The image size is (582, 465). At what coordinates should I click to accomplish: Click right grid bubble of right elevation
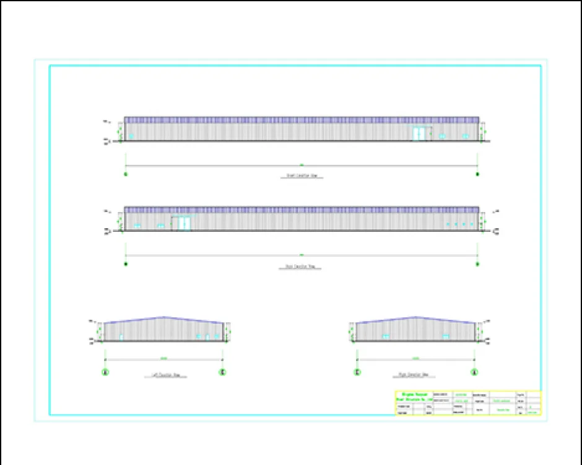475,372
